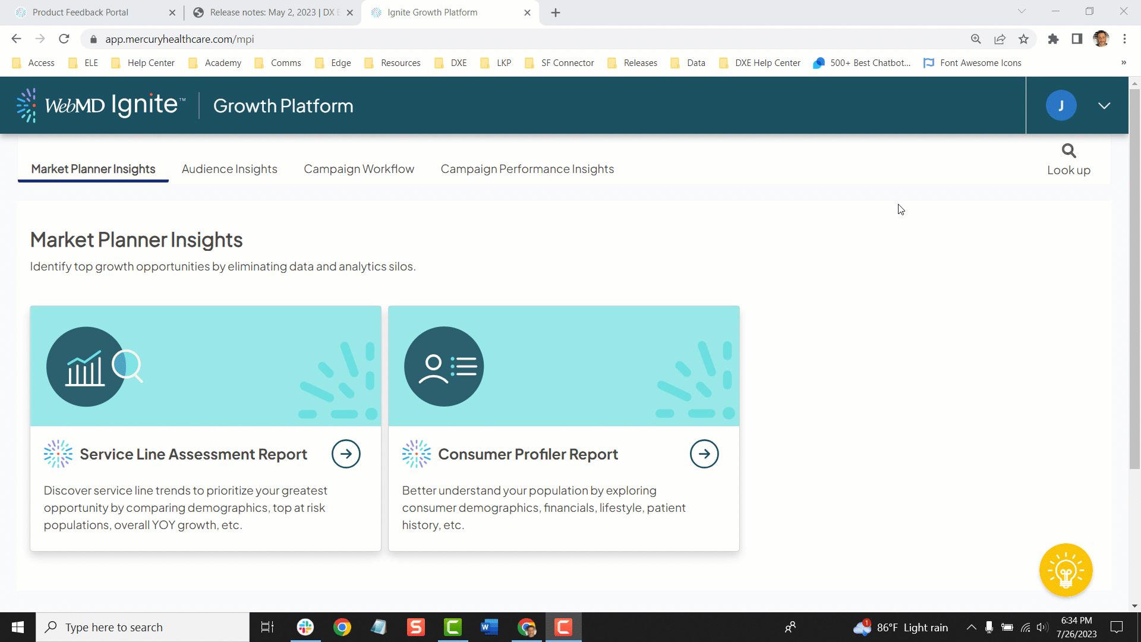The image size is (1141, 642).
Task: Switch to the Audience Insights tab
Action: [x=229, y=169]
